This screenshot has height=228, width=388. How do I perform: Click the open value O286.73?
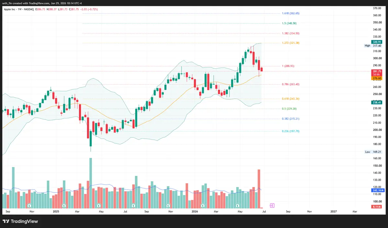[x=40, y=9]
